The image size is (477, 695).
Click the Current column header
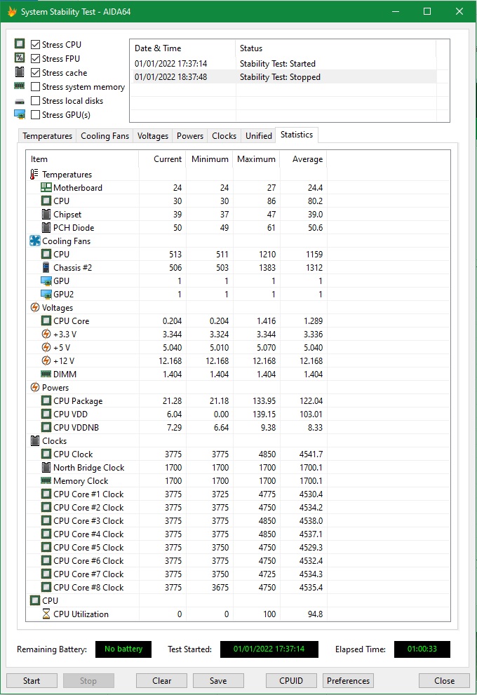(x=162, y=158)
